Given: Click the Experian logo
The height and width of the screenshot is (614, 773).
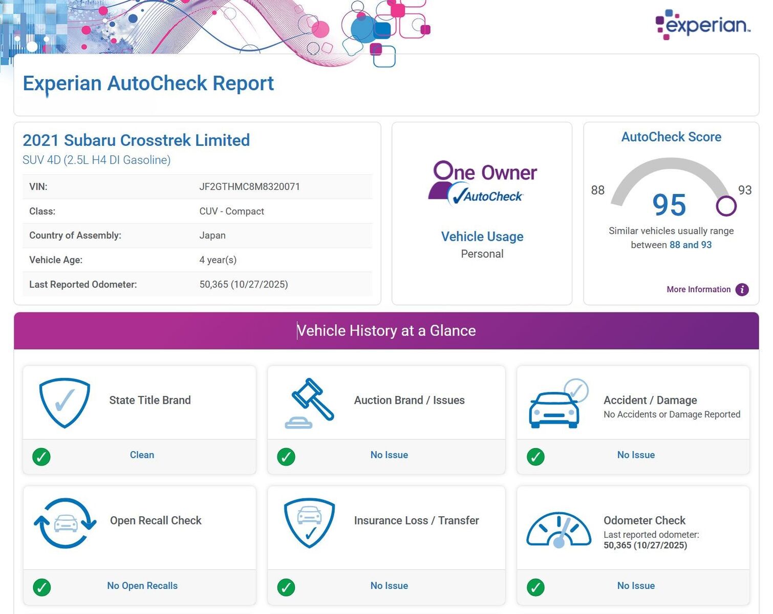Looking at the screenshot, I should [702, 24].
